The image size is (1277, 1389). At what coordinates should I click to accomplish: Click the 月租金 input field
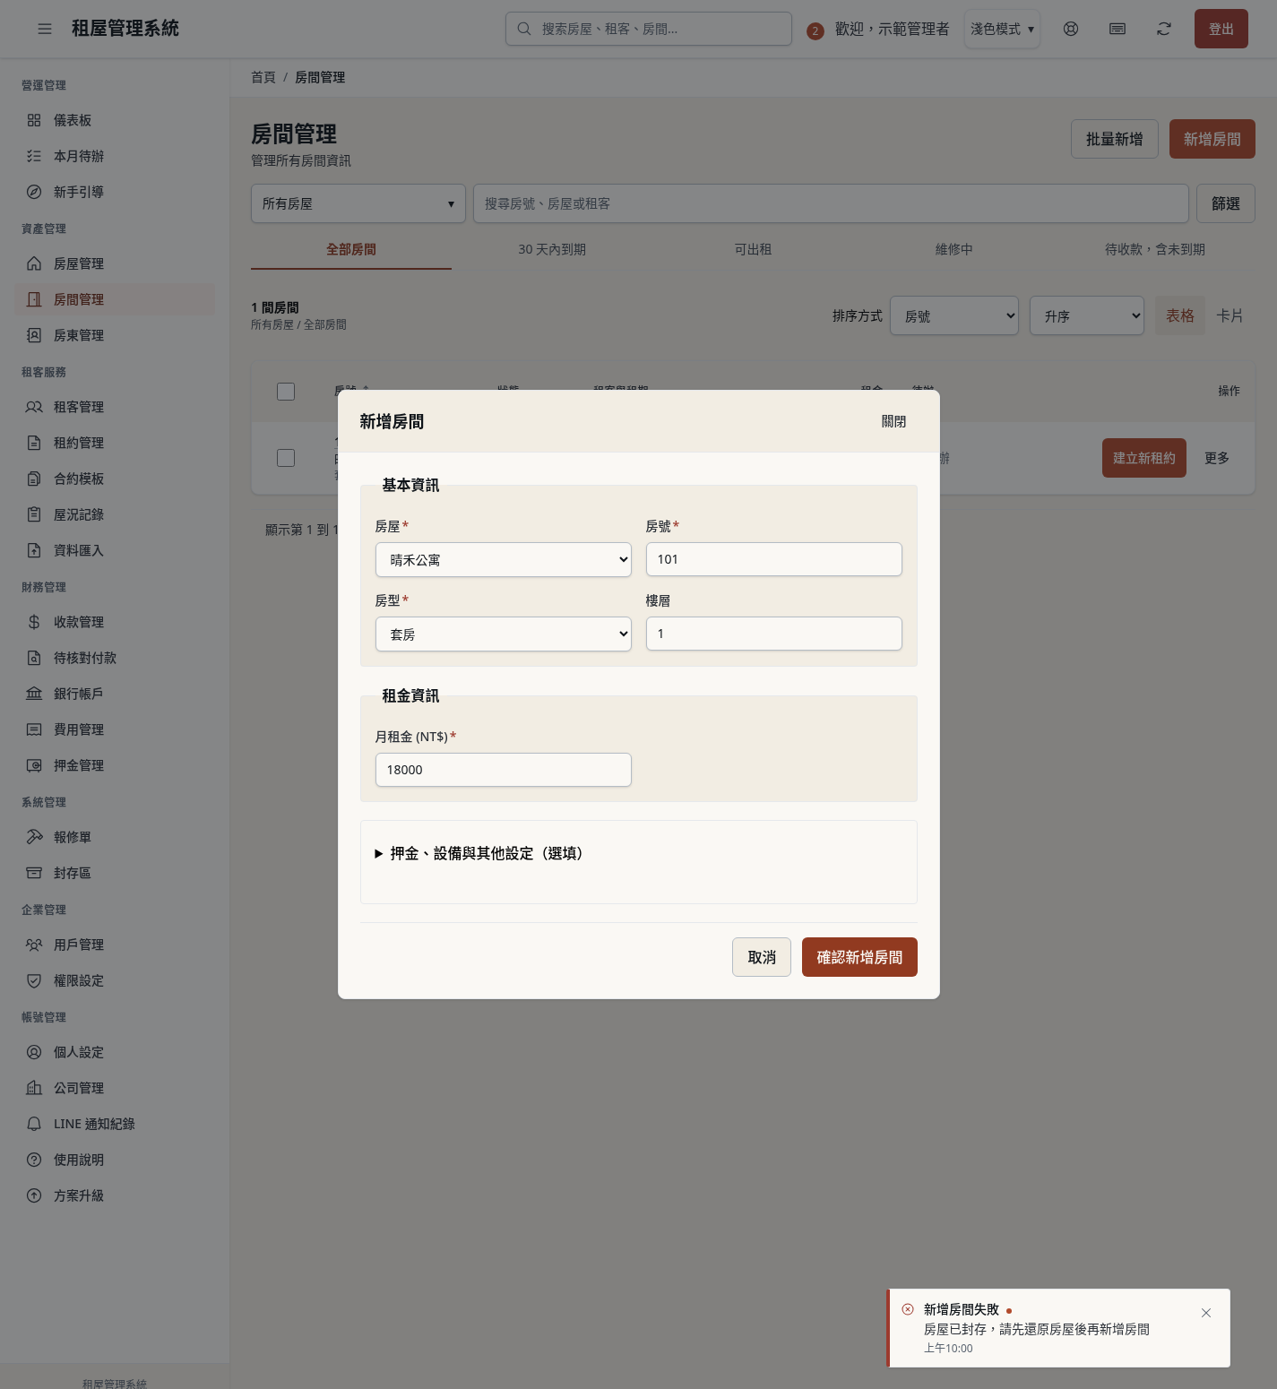point(504,770)
